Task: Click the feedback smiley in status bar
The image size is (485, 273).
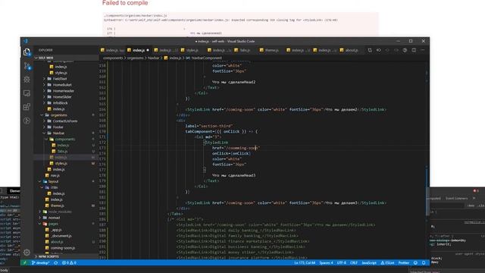Action: tap(415, 263)
